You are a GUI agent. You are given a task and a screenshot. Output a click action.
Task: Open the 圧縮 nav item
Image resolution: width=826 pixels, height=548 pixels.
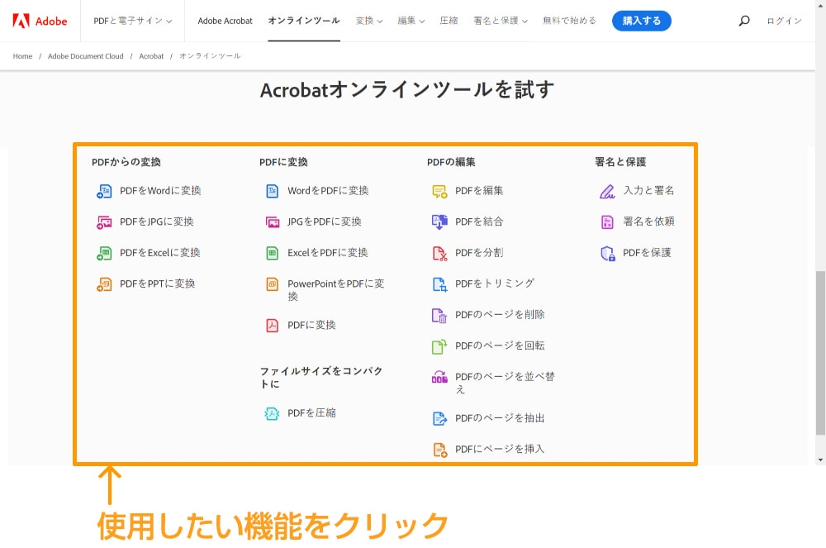coord(449,21)
